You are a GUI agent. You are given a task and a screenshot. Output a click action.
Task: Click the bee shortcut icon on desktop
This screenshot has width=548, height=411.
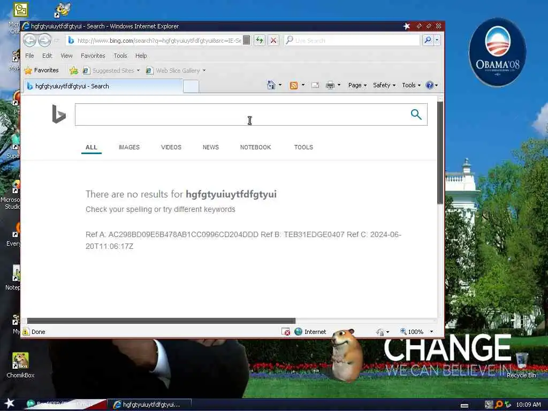click(63, 10)
